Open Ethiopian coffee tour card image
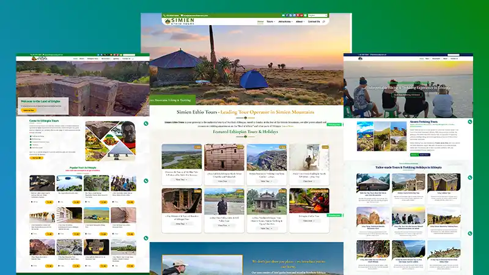 pos(309,200)
